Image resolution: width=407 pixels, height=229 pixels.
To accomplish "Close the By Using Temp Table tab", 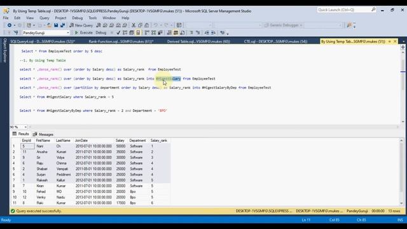I will point(395,41).
